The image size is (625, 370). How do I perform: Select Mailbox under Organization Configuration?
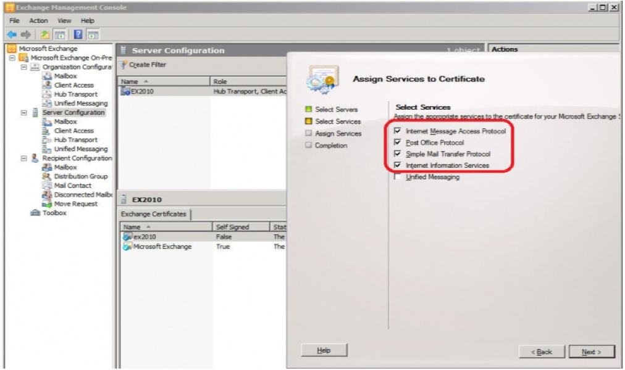point(65,76)
